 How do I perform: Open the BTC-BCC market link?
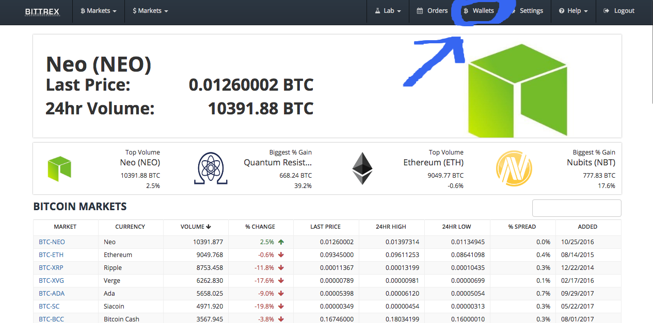click(x=51, y=319)
